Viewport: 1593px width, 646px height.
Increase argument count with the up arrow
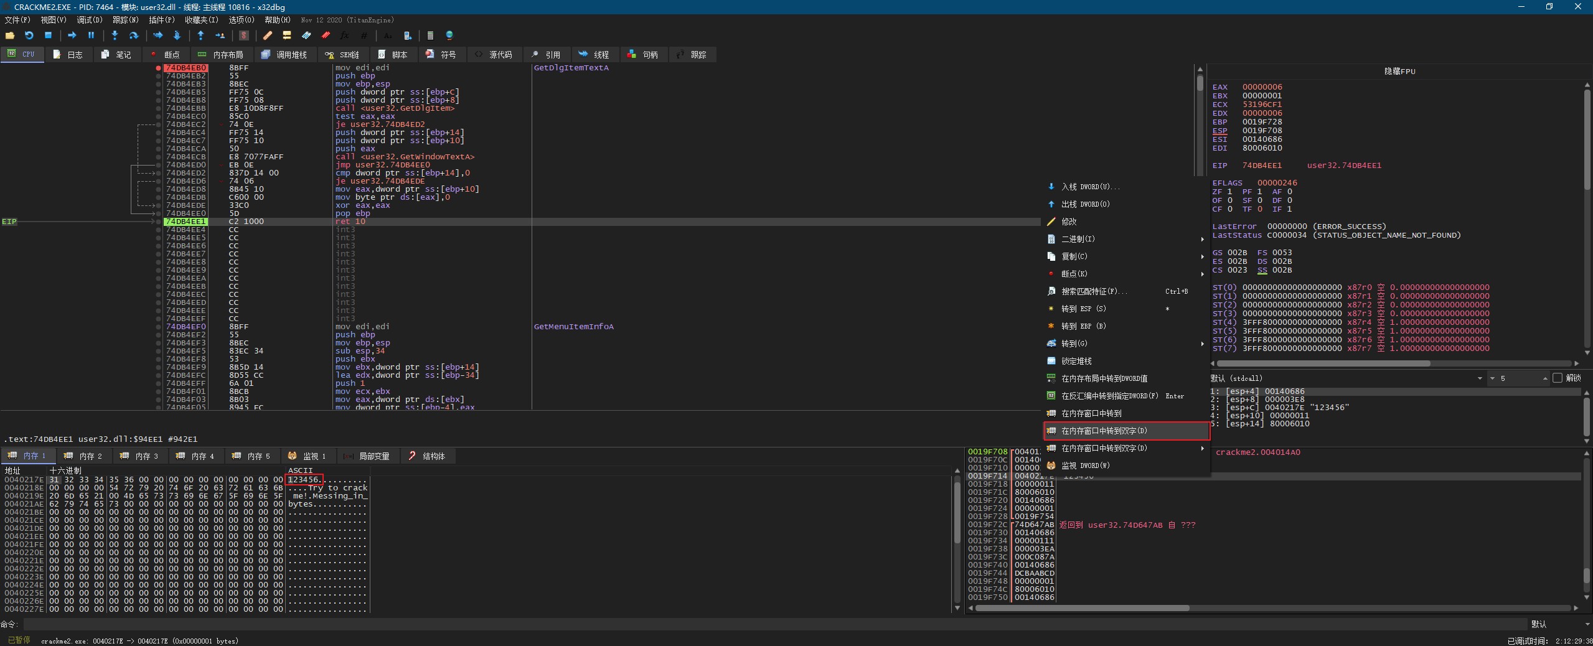(1545, 377)
